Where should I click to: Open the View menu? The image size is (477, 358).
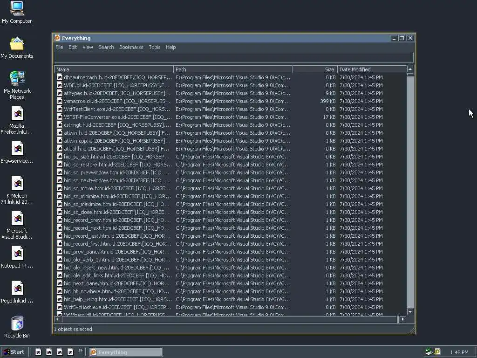tap(88, 47)
